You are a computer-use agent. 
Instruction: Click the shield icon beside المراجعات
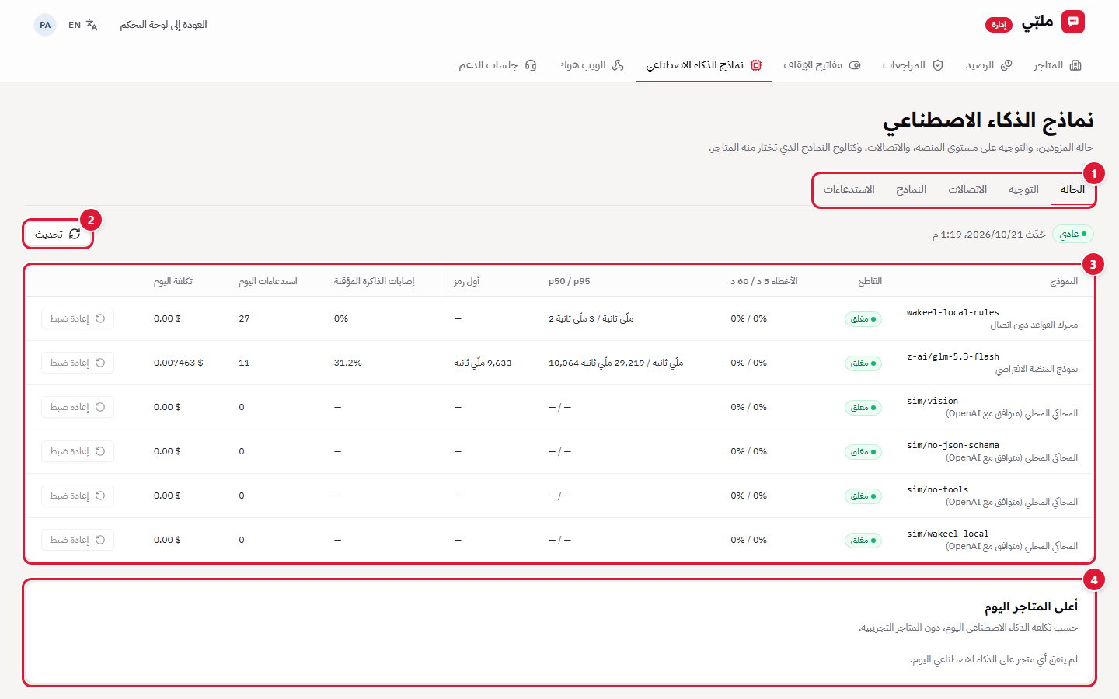point(938,65)
